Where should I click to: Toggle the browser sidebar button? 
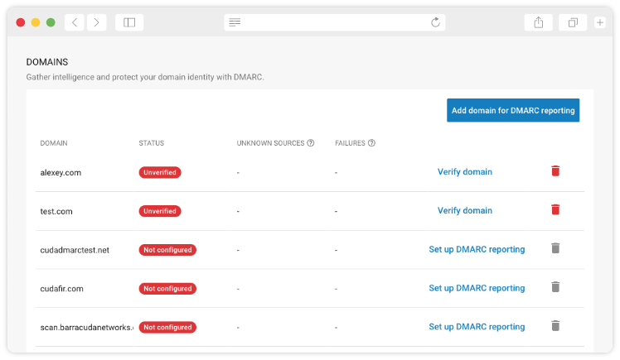click(x=129, y=22)
